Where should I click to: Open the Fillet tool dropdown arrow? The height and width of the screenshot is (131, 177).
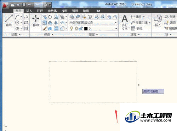point(66,28)
